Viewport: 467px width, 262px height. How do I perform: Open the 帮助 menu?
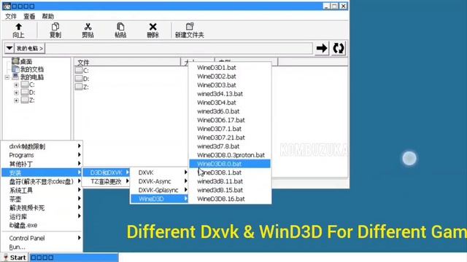pyautogui.click(x=47, y=16)
